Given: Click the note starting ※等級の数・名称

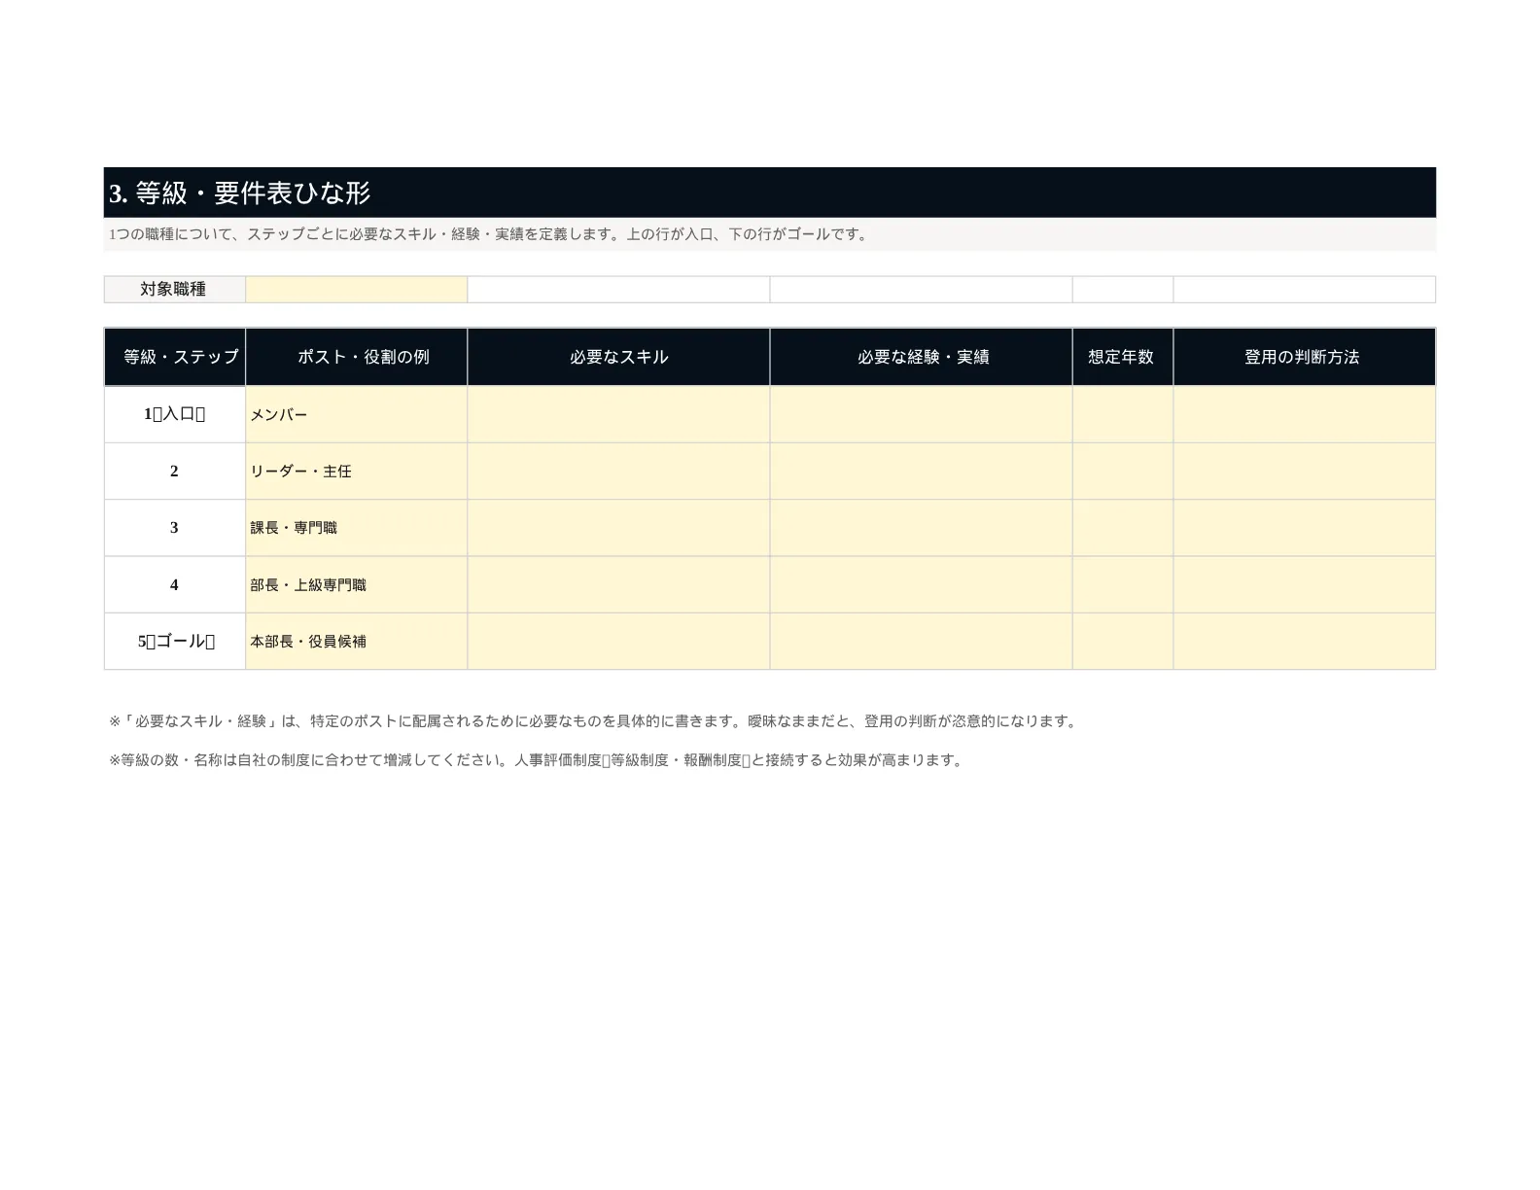Looking at the screenshot, I should point(537,760).
